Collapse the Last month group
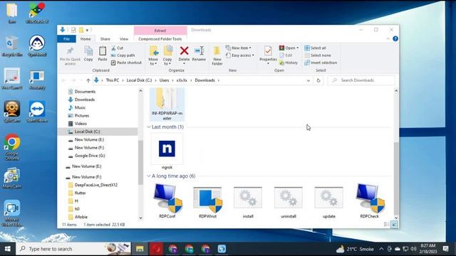456x256 pixels. (x=149, y=127)
